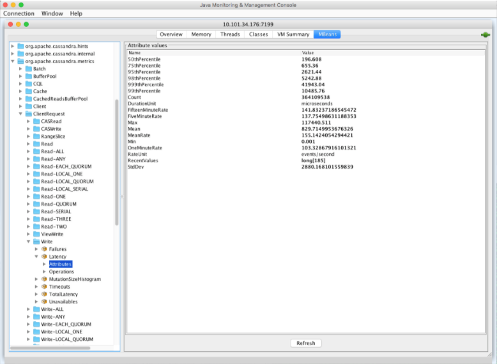Select the MeanRate attribute row
497x364 pixels.
(x=306, y=135)
